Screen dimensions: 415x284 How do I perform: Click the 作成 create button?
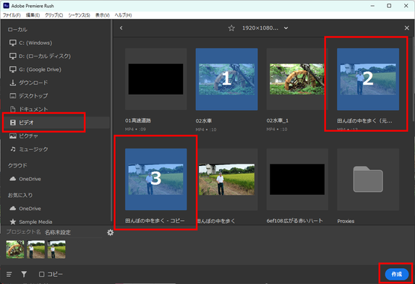[396, 274]
